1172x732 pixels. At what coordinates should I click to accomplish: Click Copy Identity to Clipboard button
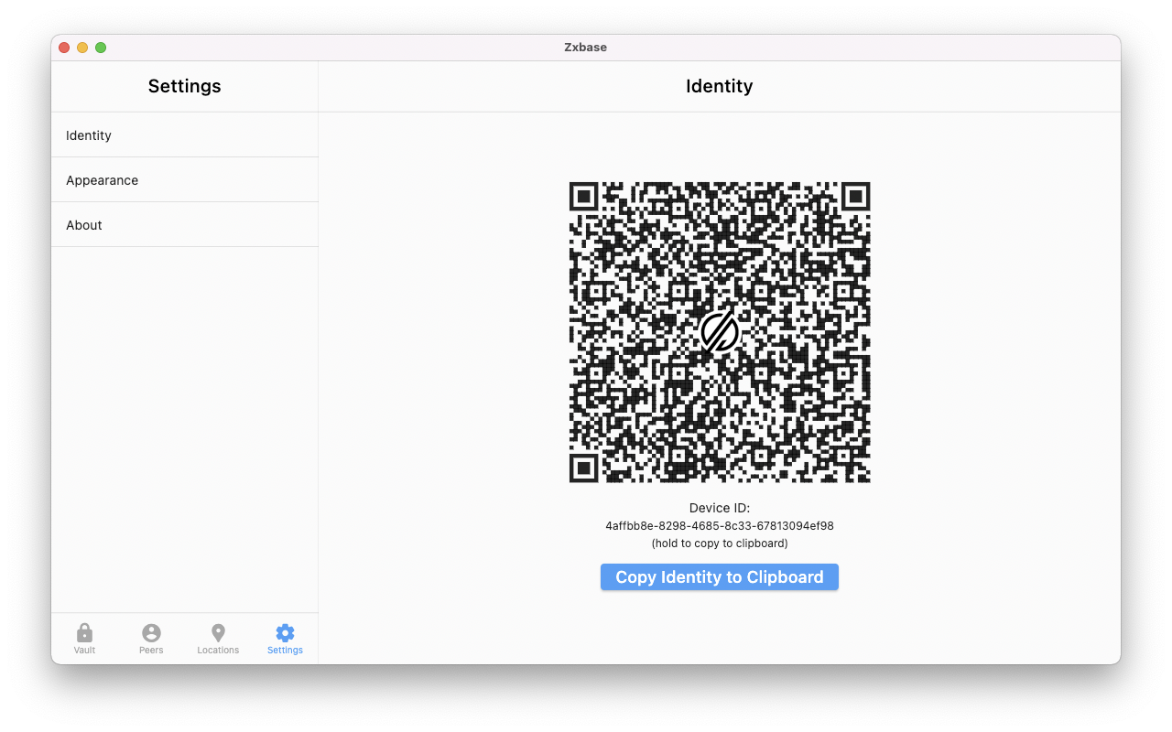tap(720, 577)
